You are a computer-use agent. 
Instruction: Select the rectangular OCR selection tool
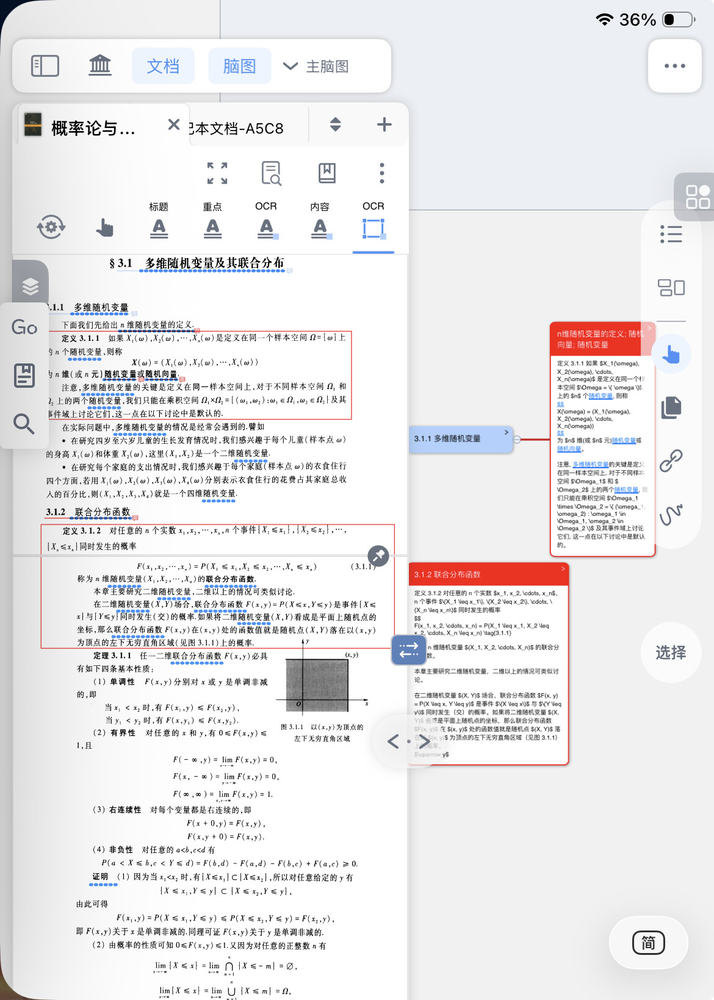[x=373, y=228]
